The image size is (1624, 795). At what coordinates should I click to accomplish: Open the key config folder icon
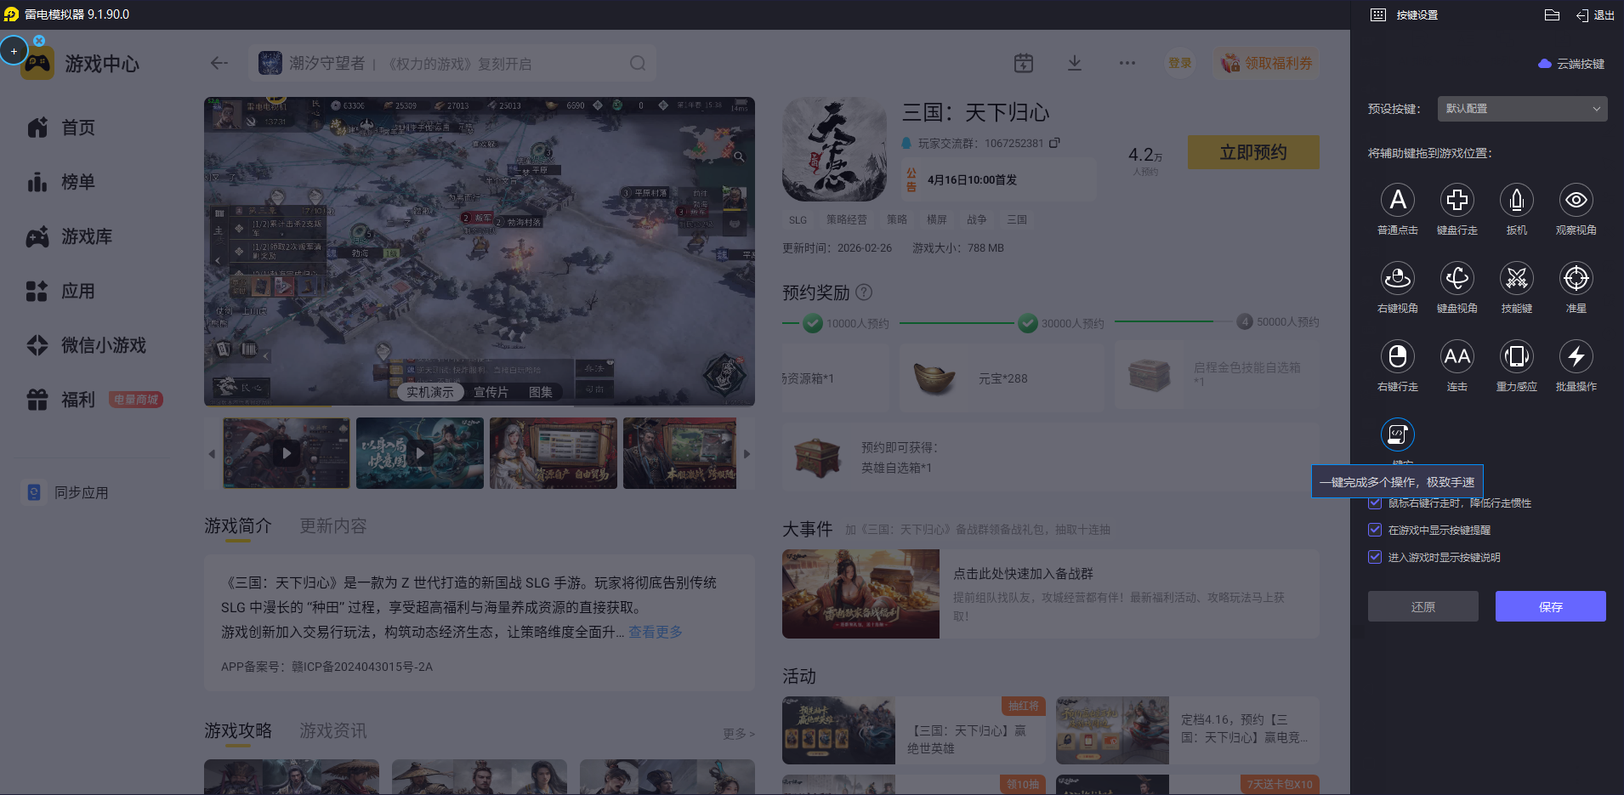[x=1552, y=15]
